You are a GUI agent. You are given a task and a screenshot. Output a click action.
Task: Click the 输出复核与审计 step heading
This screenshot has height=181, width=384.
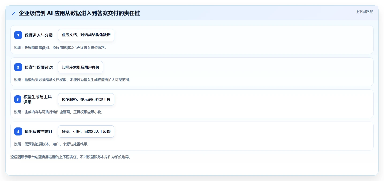click(39, 131)
